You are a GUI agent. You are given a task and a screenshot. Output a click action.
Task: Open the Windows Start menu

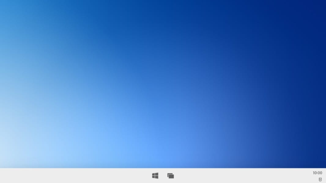[x=155, y=176]
